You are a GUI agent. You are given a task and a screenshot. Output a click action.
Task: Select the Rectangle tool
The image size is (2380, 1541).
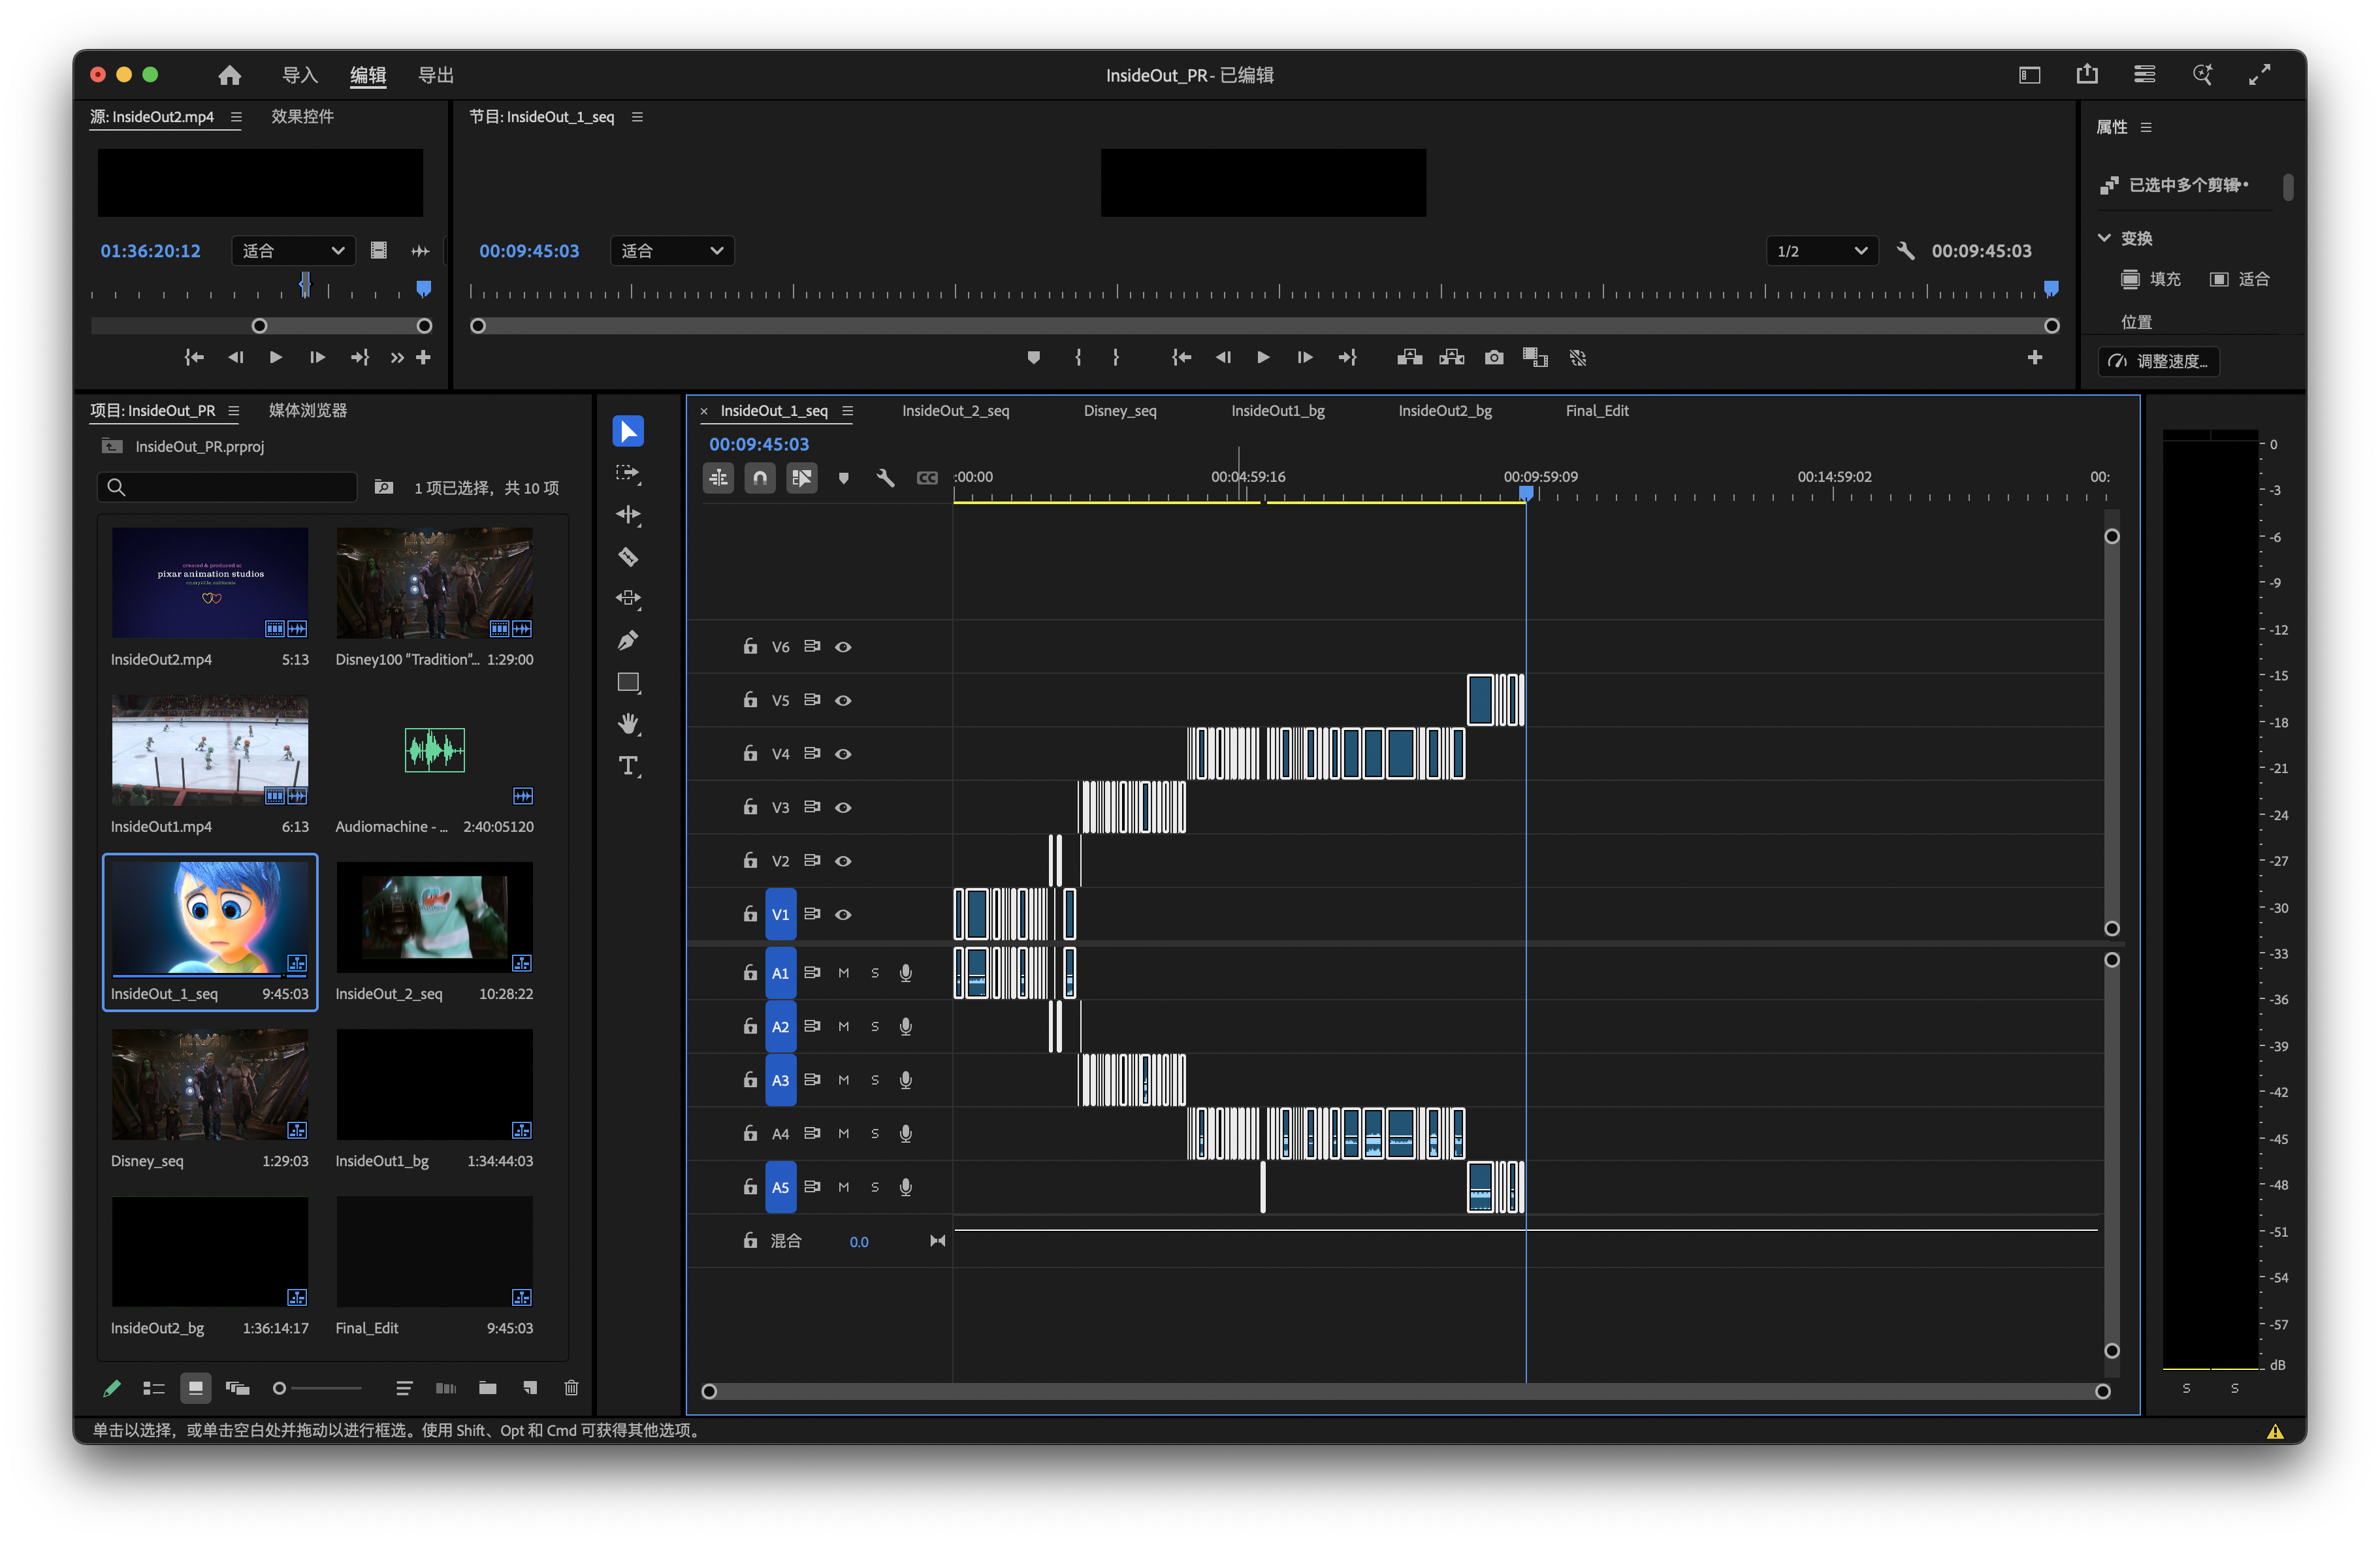[628, 683]
